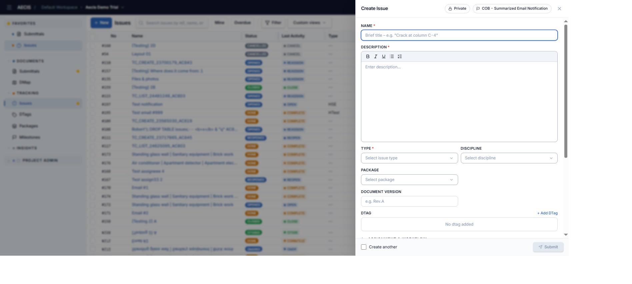Insert bulleted list in description
The width and height of the screenshot is (632, 284).
click(x=392, y=57)
